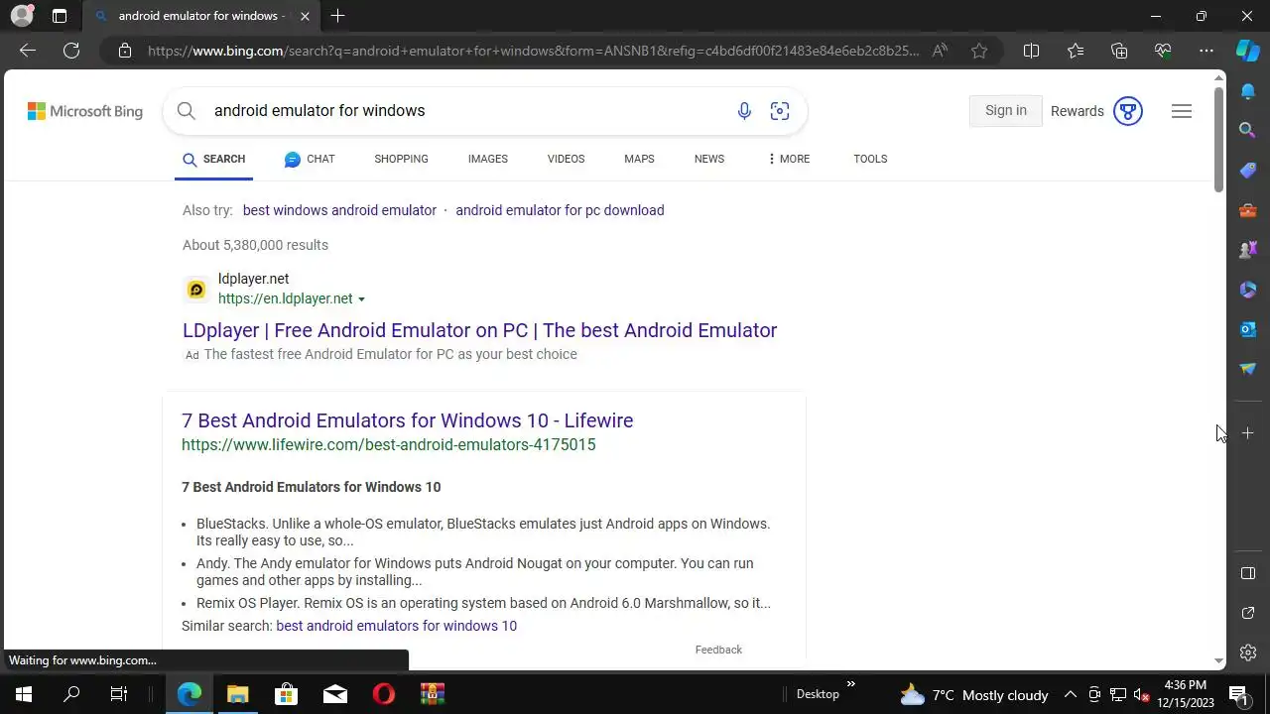Viewport: 1270px width, 714px height.
Task: Open similar search best android emulators link
Action: 396,626
